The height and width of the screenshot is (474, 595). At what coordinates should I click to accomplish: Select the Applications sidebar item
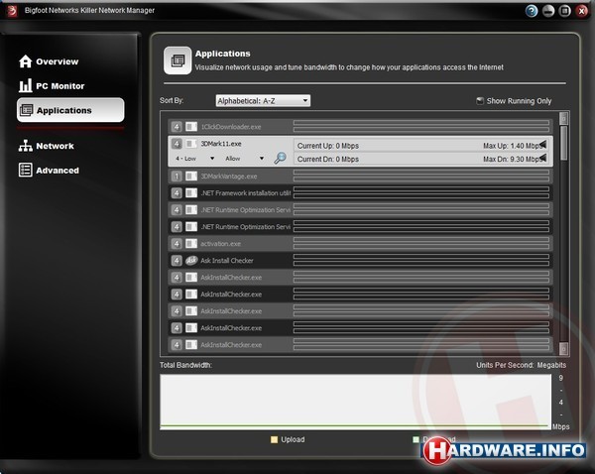[x=70, y=110]
